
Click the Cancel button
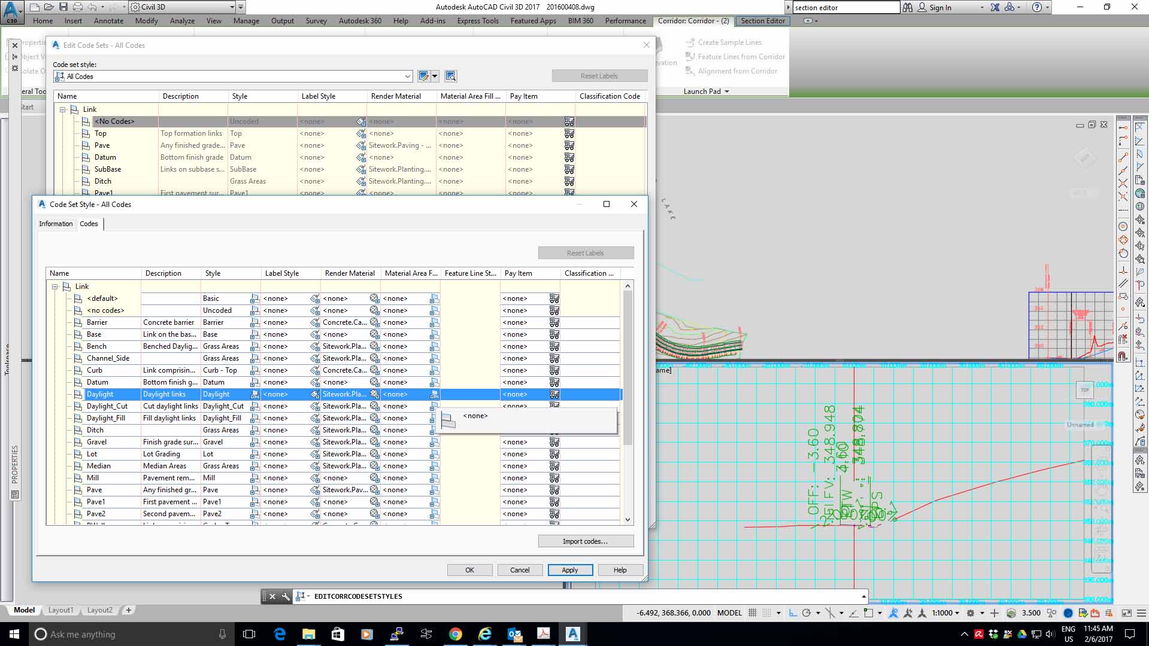520,570
